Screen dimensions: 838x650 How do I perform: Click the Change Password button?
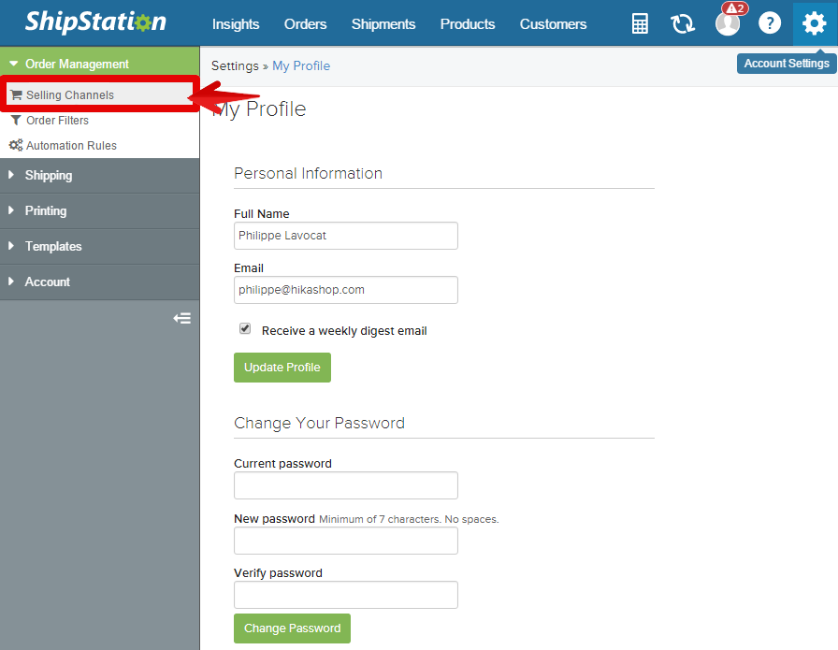point(293,628)
